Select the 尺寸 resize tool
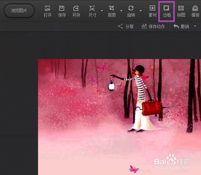Image resolution: width=201 pixels, height=175 pixels. pyautogui.click(x=92, y=12)
